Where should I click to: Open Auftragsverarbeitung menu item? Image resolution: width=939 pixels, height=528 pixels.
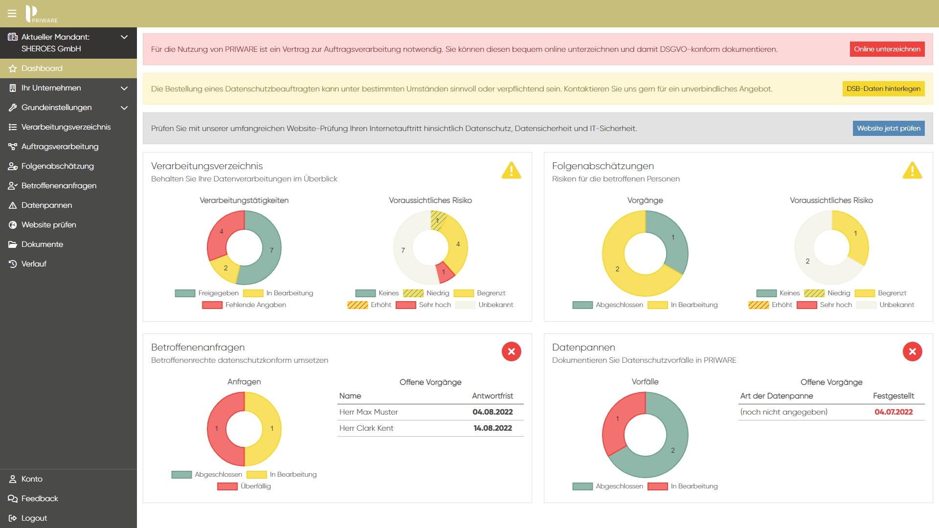pyautogui.click(x=60, y=147)
